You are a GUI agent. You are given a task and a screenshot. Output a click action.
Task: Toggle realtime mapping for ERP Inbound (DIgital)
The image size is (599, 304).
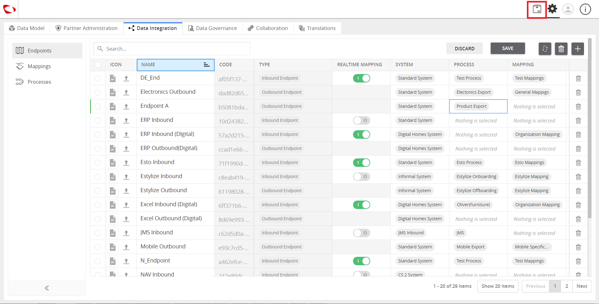click(361, 134)
